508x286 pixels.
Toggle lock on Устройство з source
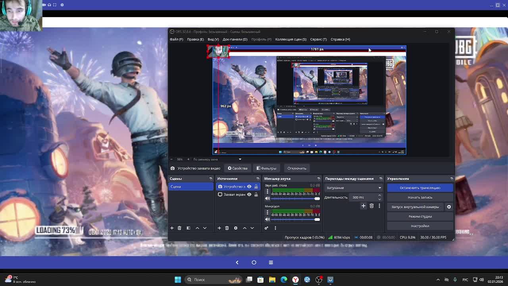pyautogui.click(x=256, y=187)
